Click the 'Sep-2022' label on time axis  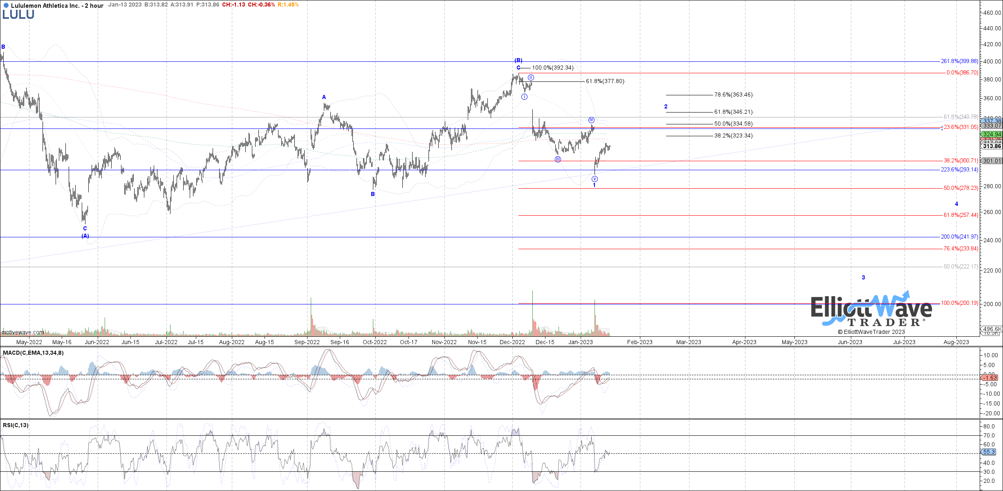(307, 342)
